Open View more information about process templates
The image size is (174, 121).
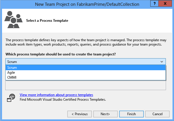point(56,95)
